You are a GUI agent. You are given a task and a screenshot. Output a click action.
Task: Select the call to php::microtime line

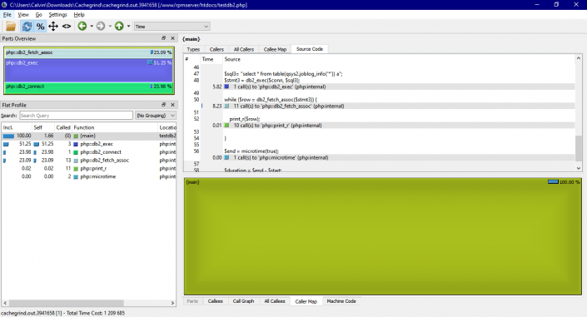tap(379, 157)
